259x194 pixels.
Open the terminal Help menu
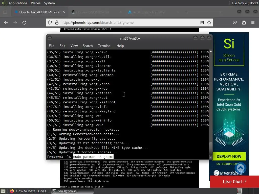(120, 46)
